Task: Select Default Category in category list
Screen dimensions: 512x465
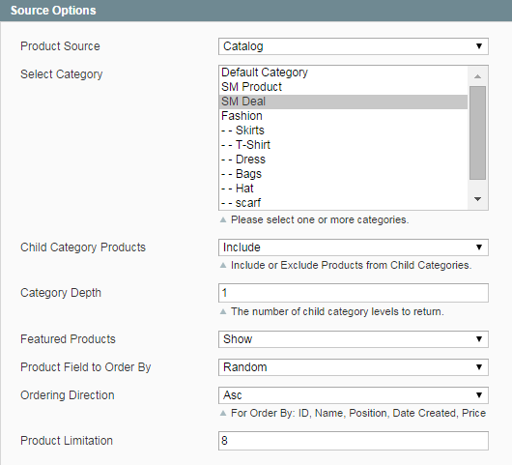Action: pyautogui.click(x=344, y=73)
